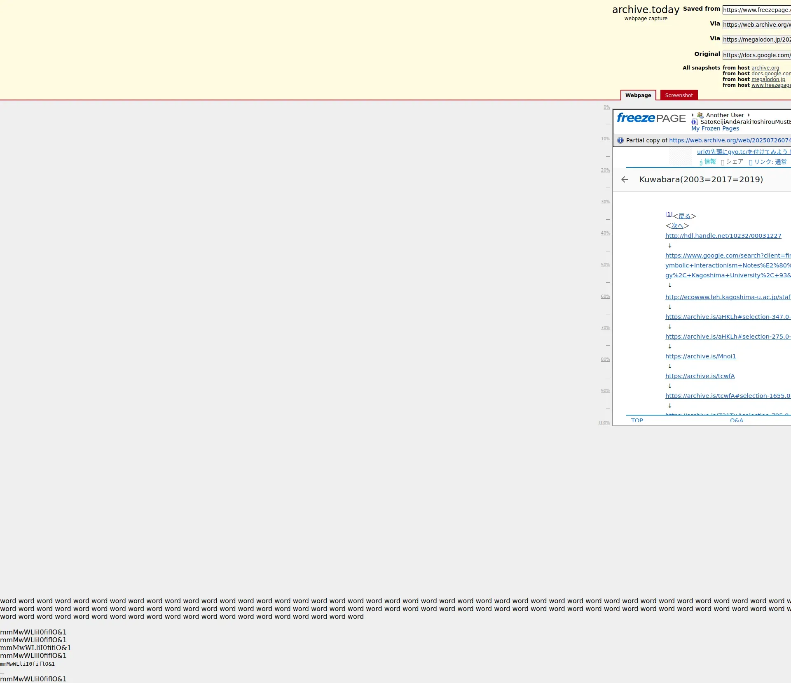Open the My Frozen Pages link

(715, 128)
